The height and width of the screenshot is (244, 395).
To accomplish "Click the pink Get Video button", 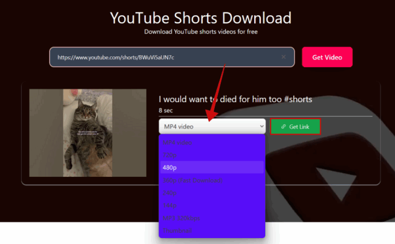I will (327, 57).
